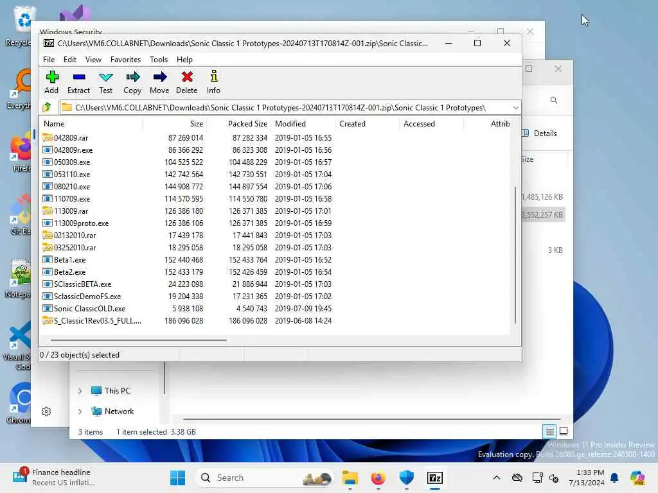Open Details pane in File Explorer

pyautogui.click(x=541, y=134)
